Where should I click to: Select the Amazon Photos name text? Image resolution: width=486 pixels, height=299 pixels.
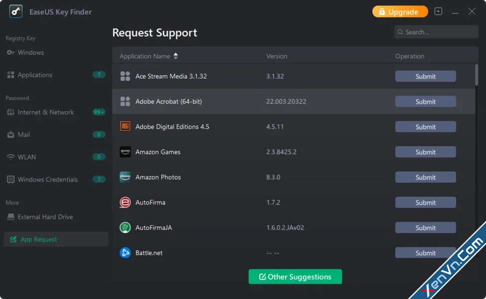coord(158,177)
